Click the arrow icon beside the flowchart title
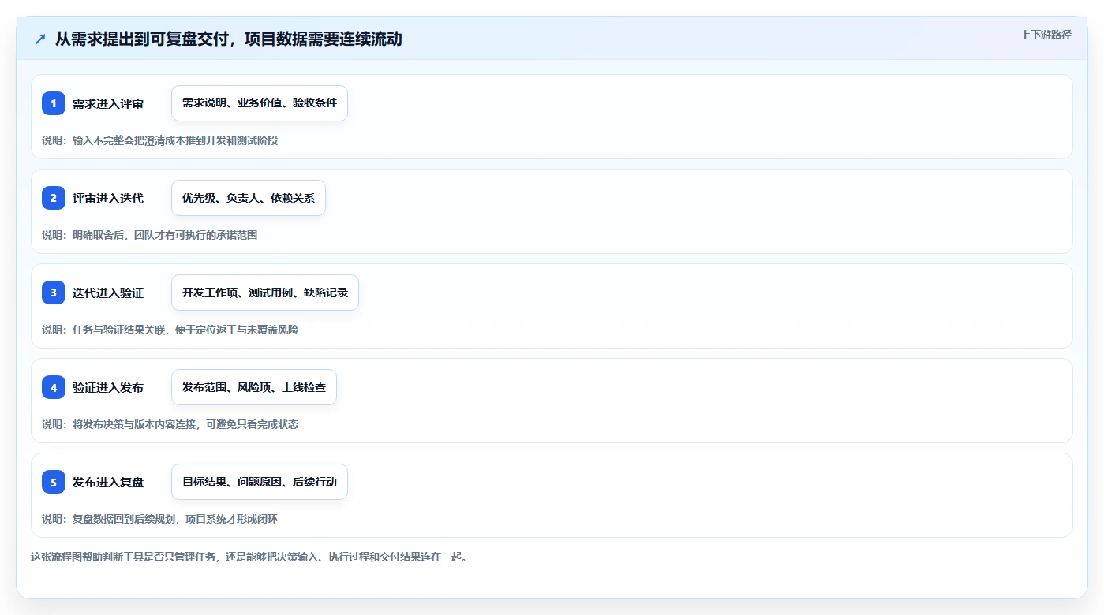 (x=40, y=39)
